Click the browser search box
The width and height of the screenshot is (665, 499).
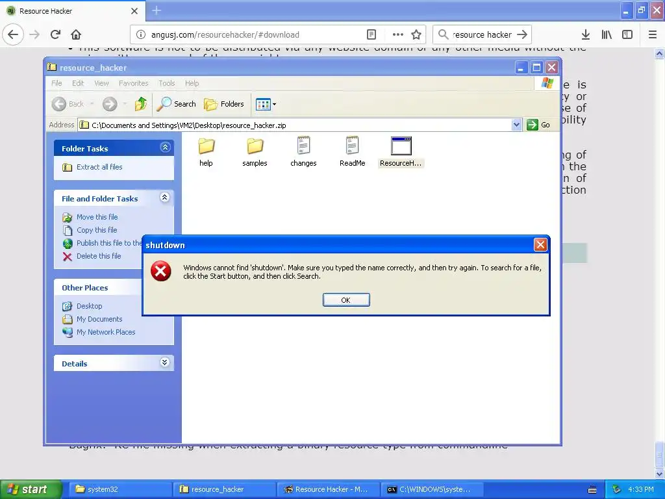coord(483,35)
